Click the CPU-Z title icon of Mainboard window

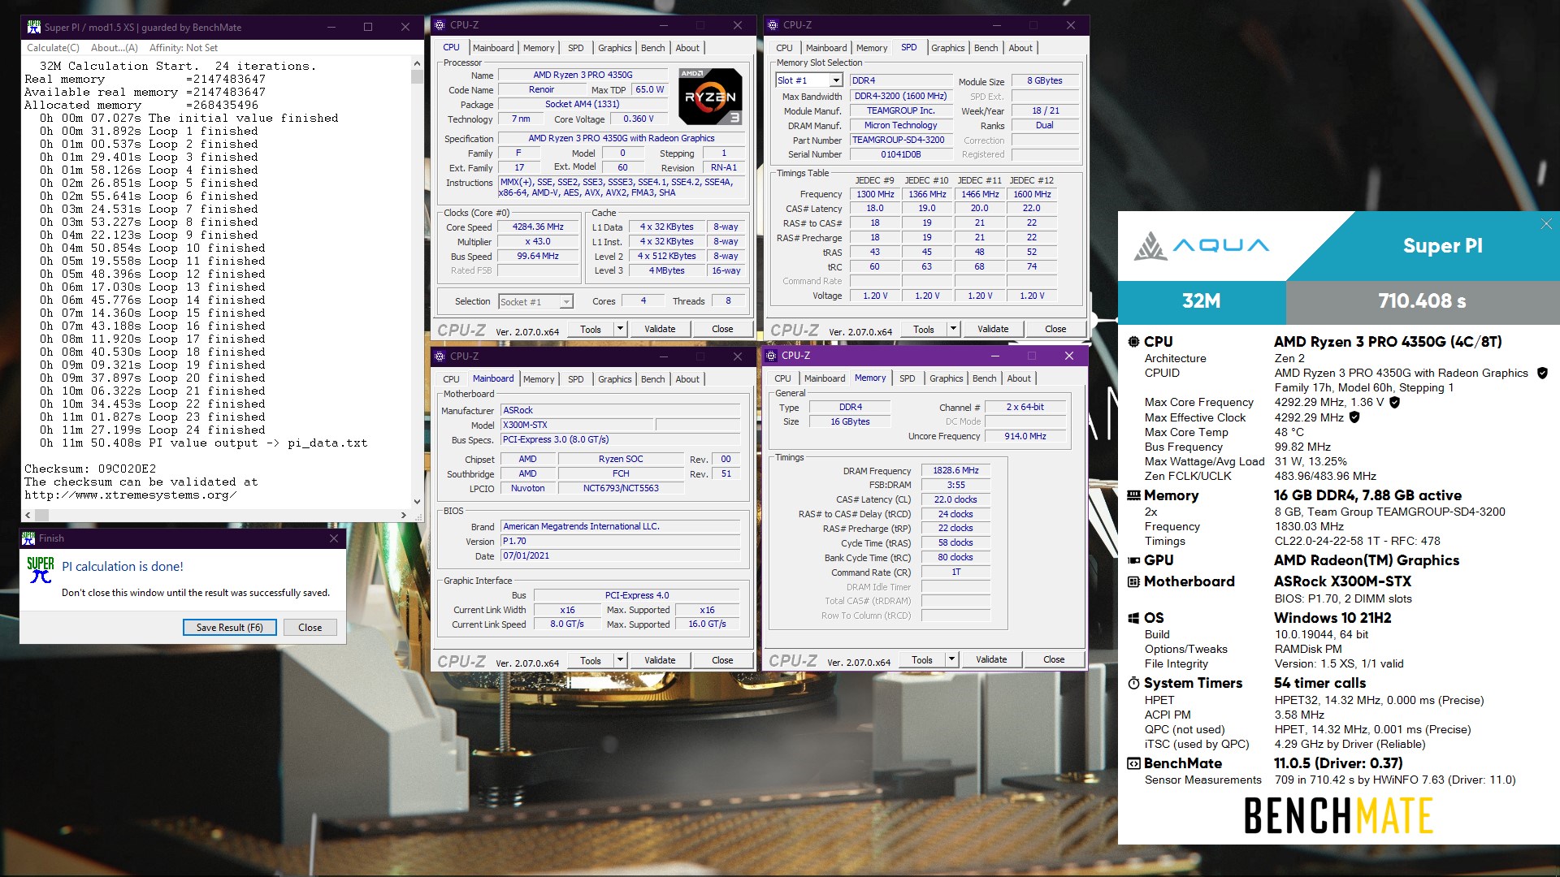pyautogui.click(x=440, y=356)
